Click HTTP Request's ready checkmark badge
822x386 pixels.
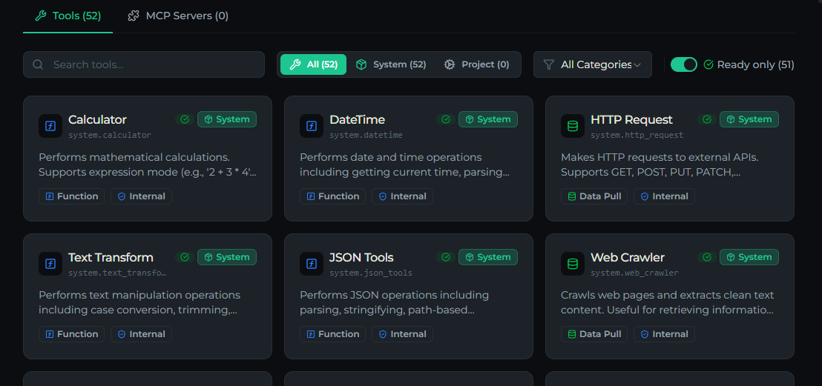pos(707,119)
